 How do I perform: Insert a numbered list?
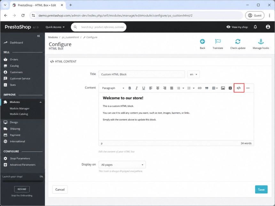click(189, 88)
